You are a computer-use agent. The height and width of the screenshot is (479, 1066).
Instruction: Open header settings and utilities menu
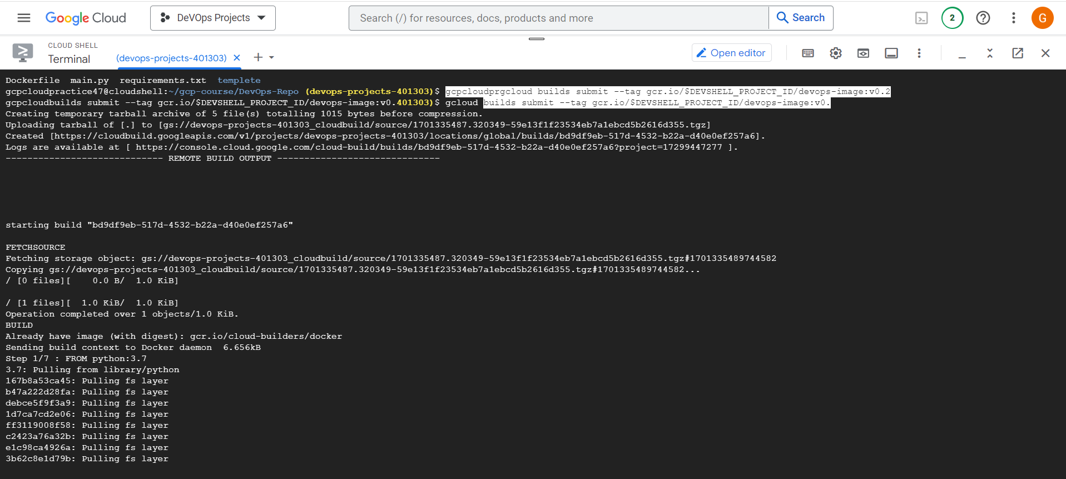point(1013,18)
